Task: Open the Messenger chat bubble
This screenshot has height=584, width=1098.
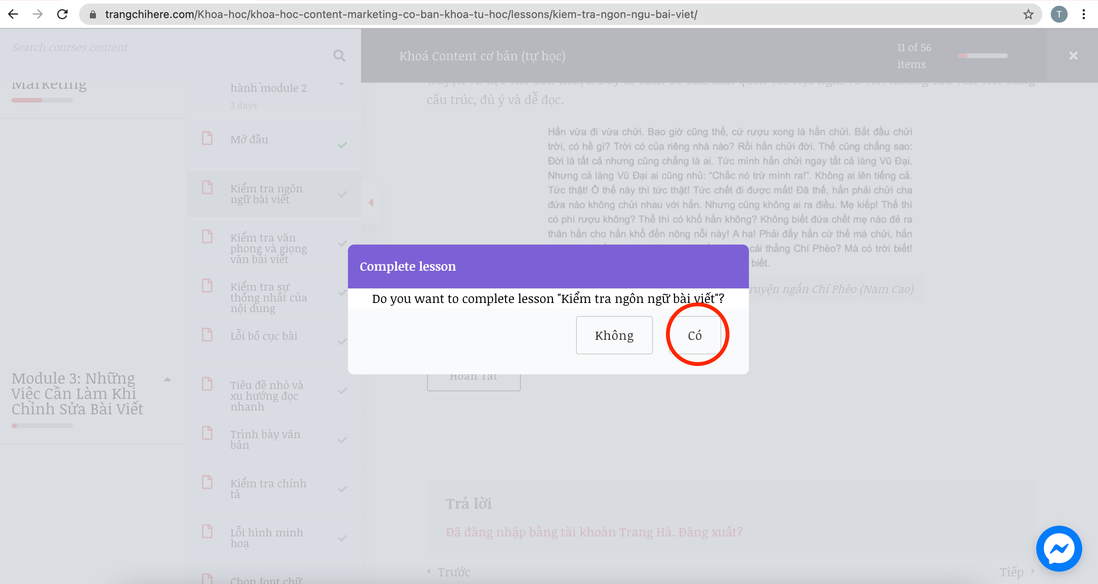Action: click(x=1059, y=548)
